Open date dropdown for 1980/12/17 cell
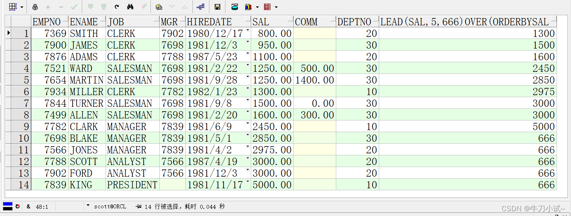571x216 pixels. pos(248,31)
